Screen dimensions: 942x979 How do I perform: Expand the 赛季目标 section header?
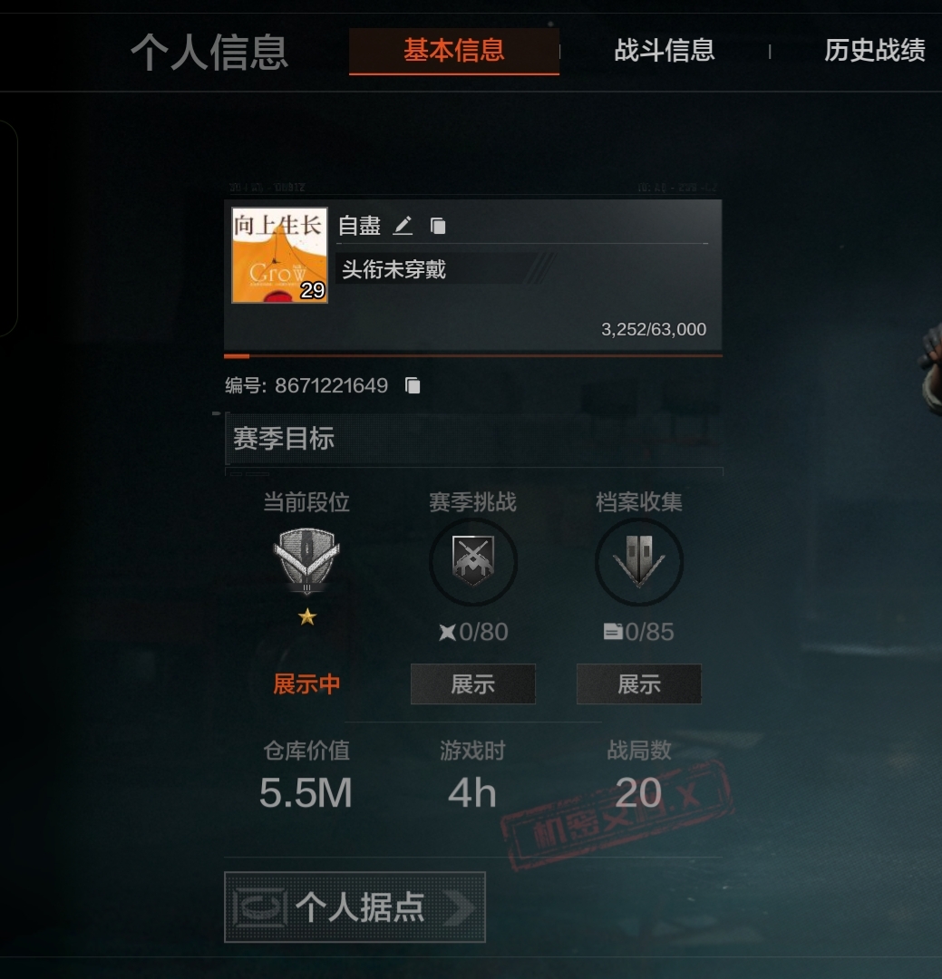tap(473, 439)
